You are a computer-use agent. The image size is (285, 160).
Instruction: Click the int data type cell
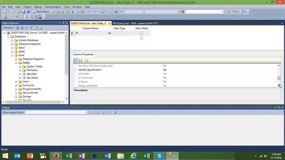tap(120, 33)
